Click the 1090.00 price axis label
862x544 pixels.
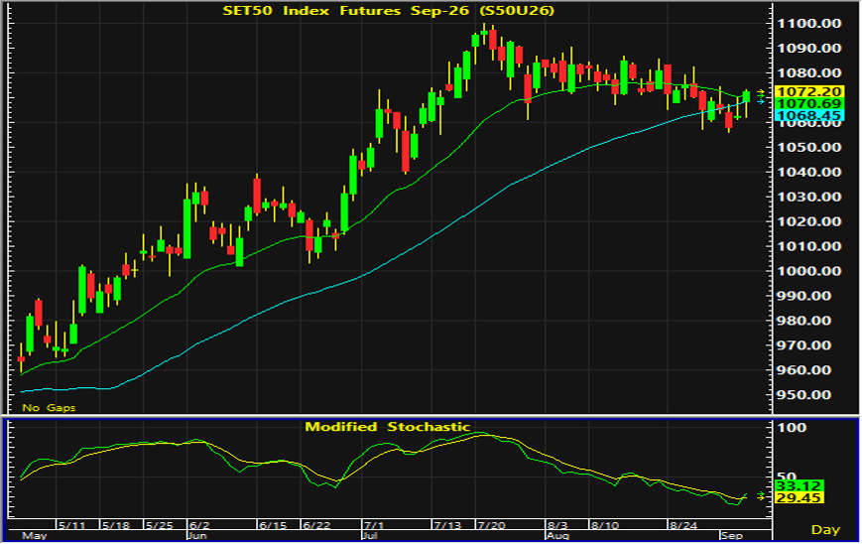pyautogui.click(x=808, y=48)
